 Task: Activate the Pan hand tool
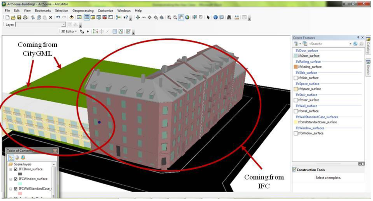pyautogui.click(x=181, y=18)
